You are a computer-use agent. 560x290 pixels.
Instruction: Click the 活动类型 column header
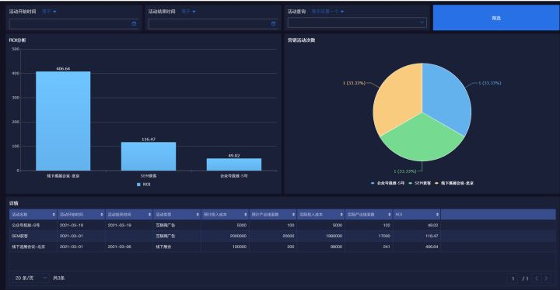pos(177,215)
